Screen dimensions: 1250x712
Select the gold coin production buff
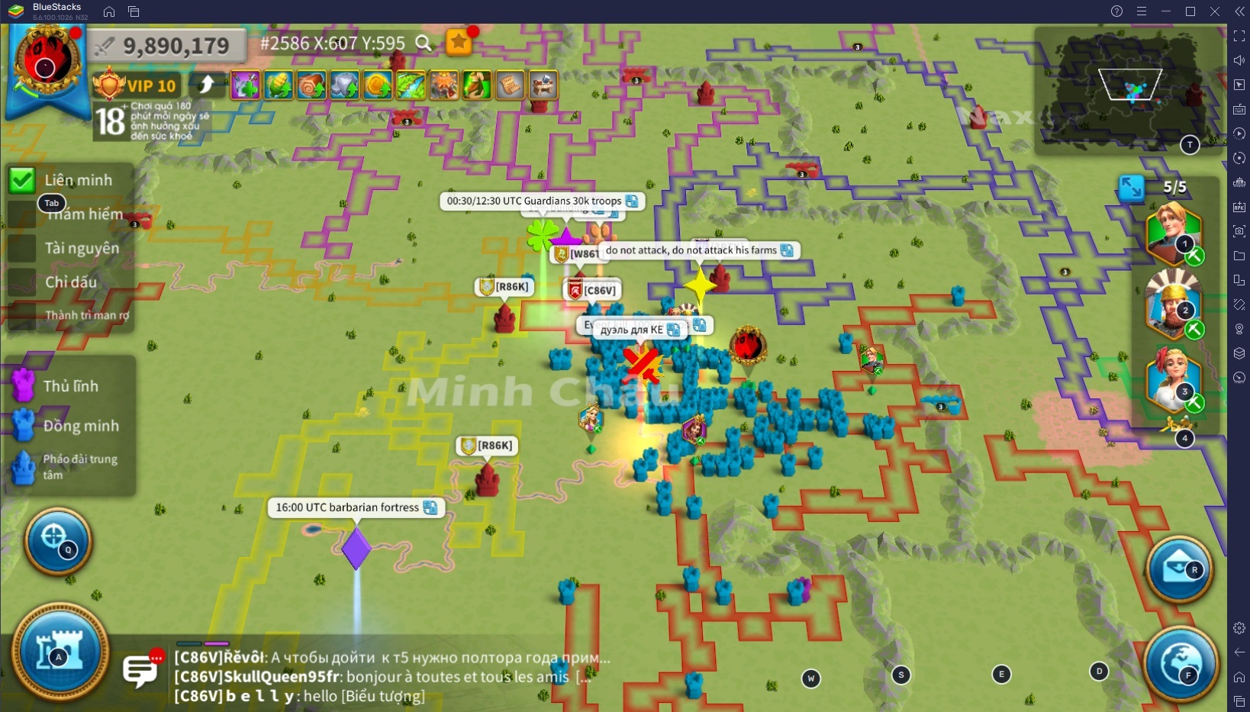[x=377, y=85]
